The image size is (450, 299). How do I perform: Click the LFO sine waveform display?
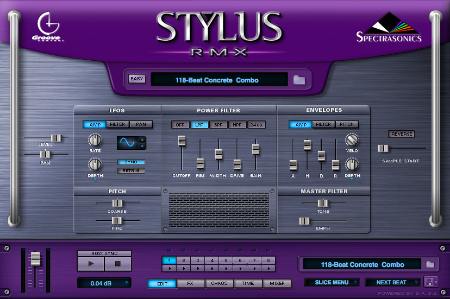pyautogui.click(x=128, y=143)
